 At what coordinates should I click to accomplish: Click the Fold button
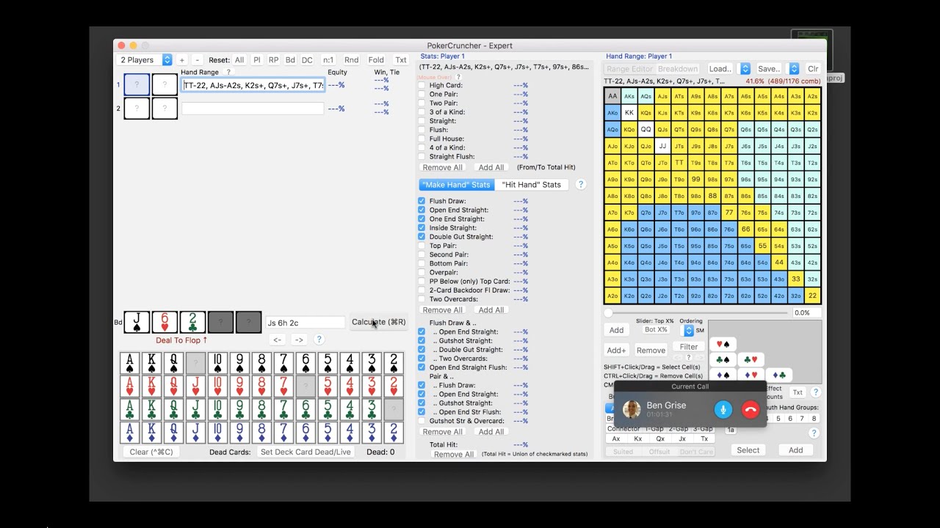[x=376, y=60]
